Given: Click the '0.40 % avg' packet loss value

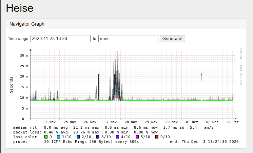Looking at the screenshot, I should pyautogui.click(x=56, y=132).
